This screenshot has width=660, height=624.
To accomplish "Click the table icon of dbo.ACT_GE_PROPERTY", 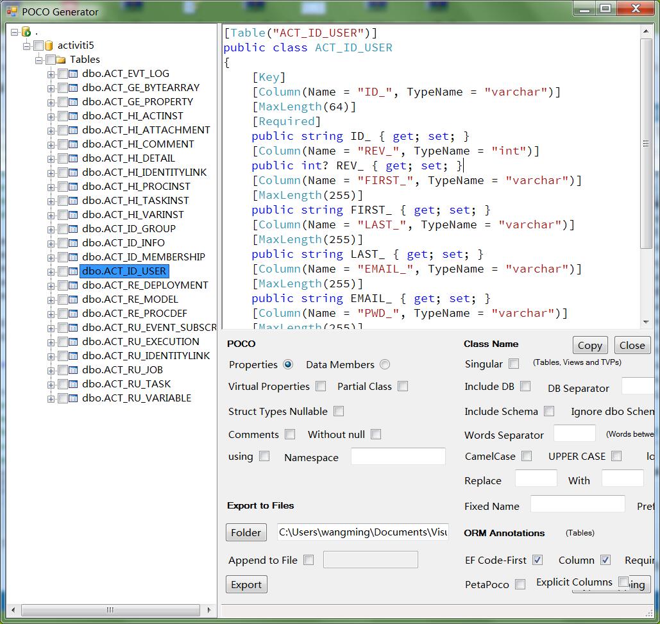I will [73, 102].
